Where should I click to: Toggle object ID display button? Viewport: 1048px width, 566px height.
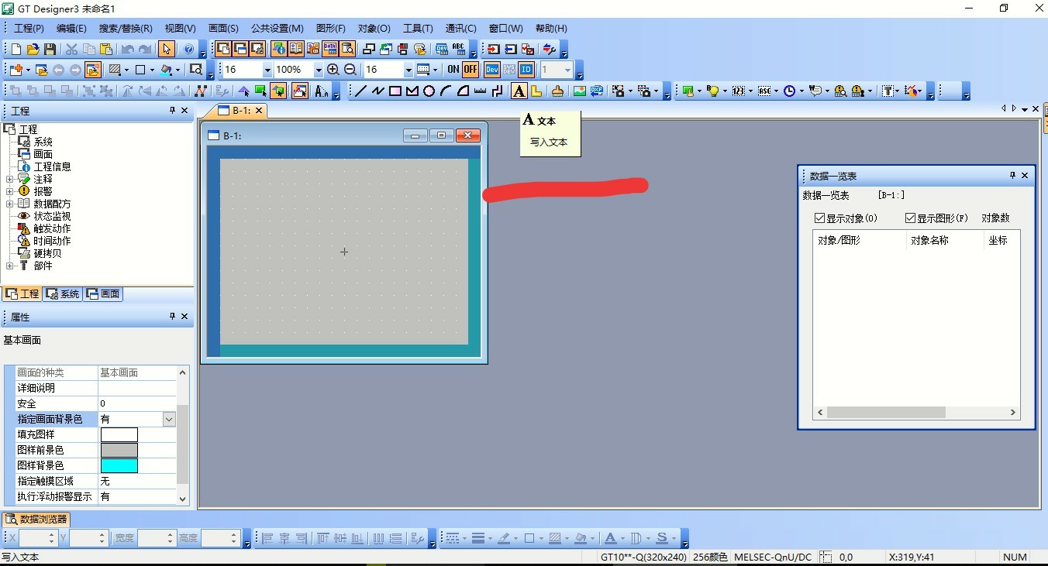pos(526,70)
